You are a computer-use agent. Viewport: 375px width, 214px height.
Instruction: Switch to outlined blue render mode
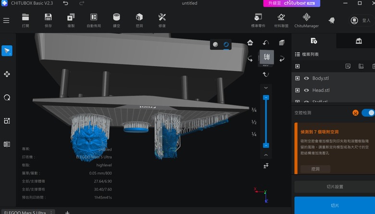226,44
